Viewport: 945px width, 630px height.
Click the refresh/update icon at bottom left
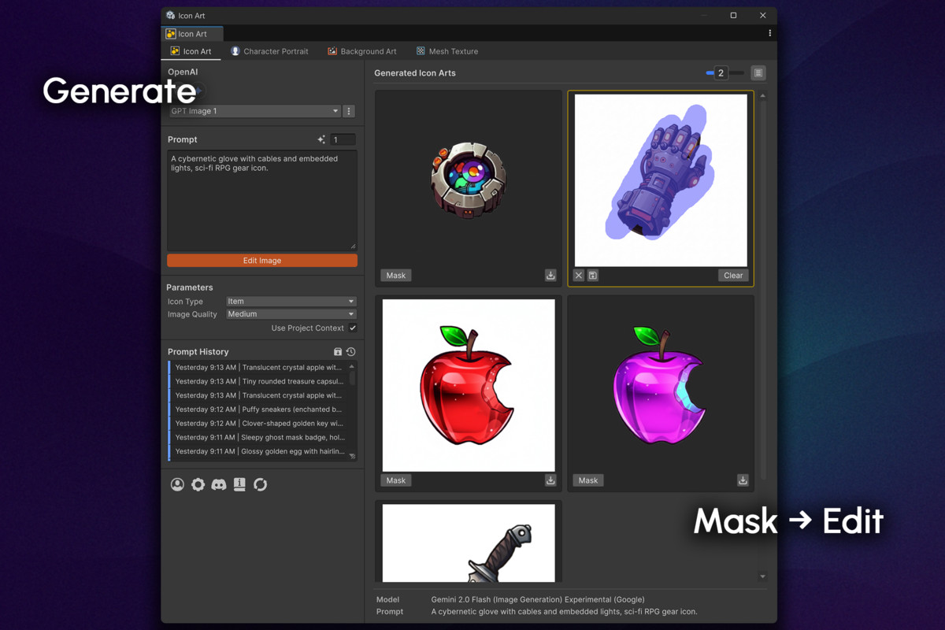click(x=260, y=484)
